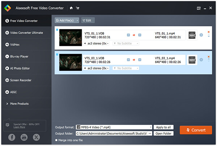This screenshot has width=217, height=146.
Task: Click the VTS_01_1.mp4 output name
Action: tap(165, 33)
